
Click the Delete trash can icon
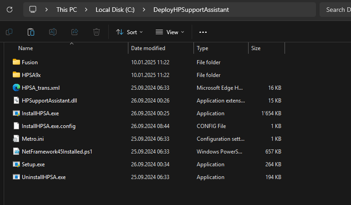(x=97, y=32)
